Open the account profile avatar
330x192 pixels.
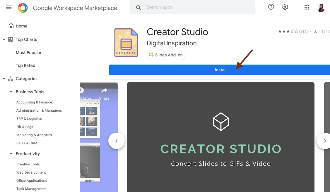coord(321,8)
